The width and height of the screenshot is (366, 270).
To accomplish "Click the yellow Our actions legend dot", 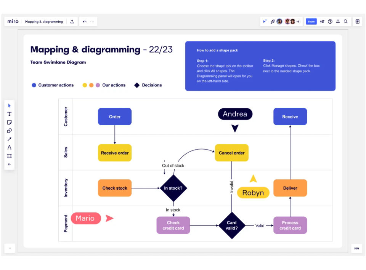I will tap(85, 85).
